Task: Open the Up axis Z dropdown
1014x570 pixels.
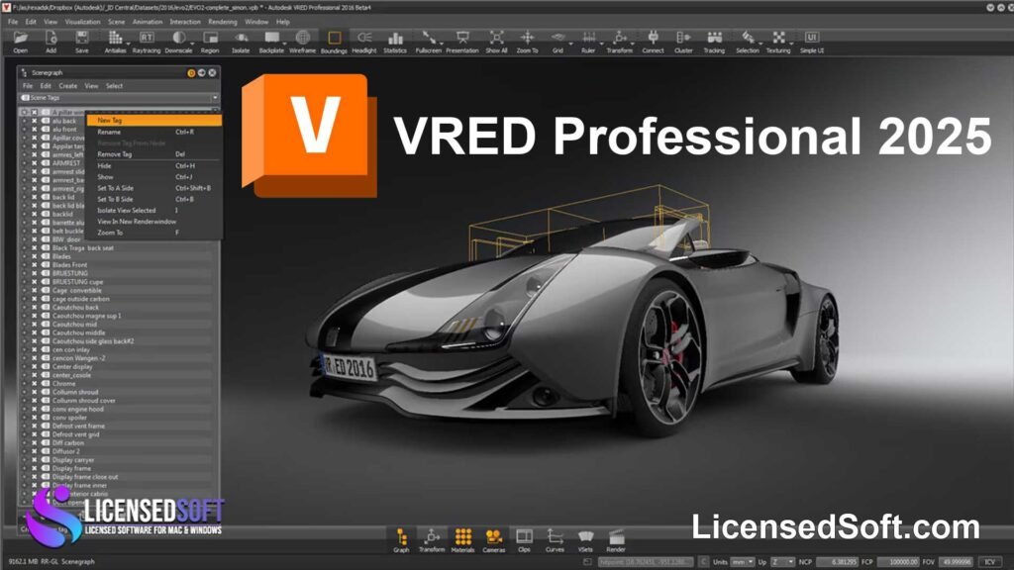Action: coord(782,562)
